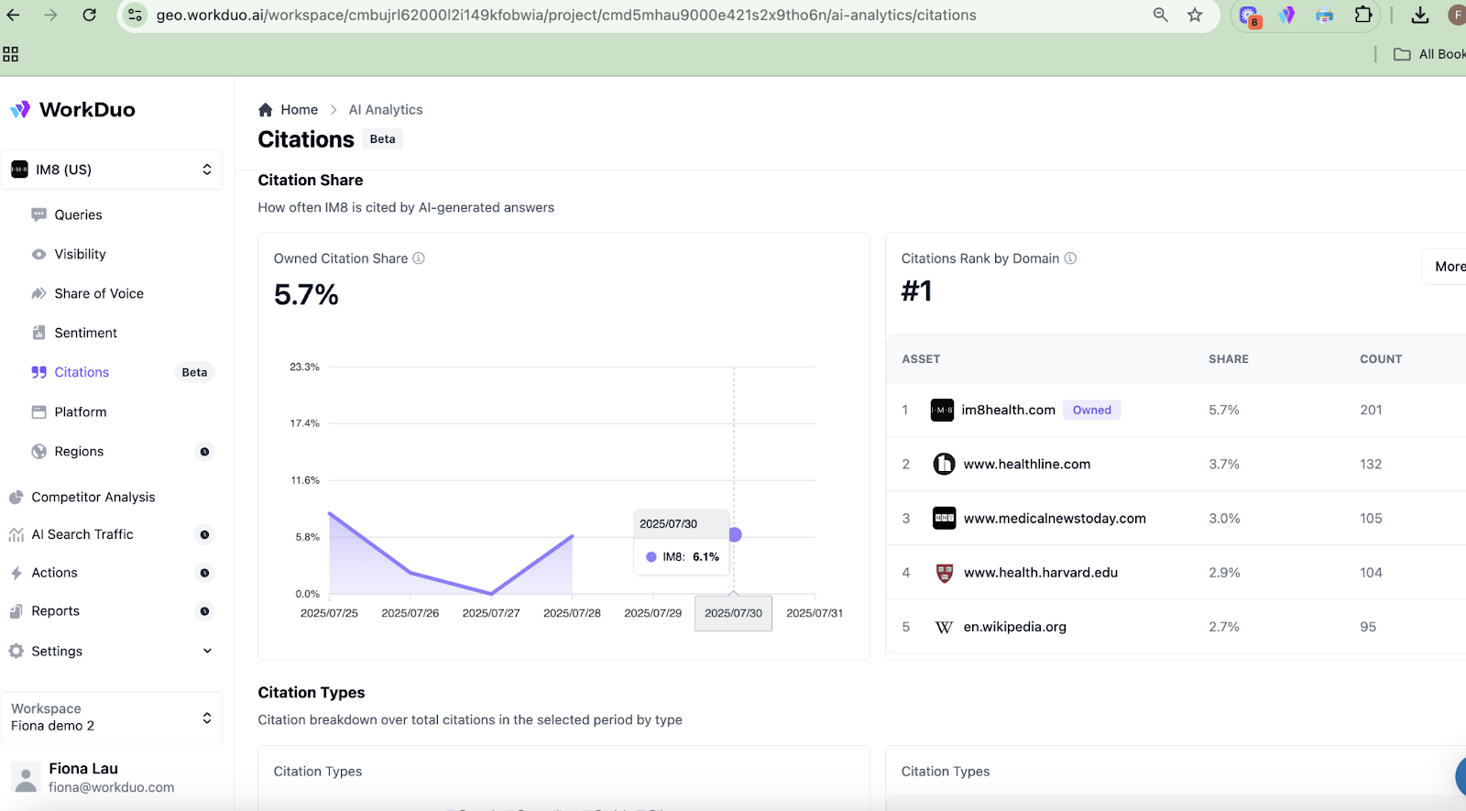Select en.wikipedia.org row
The height and width of the screenshot is (811, 1466).
1176,627
